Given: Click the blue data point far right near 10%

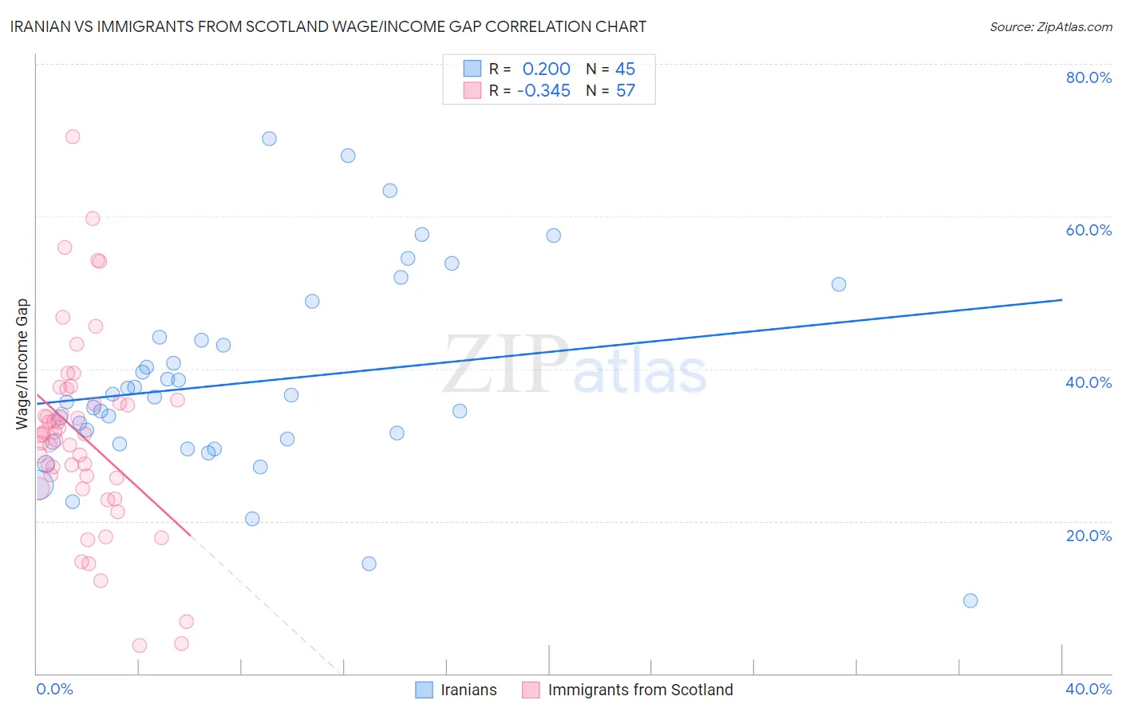Looking at the screenshot, I should click(x=970, y=600).
